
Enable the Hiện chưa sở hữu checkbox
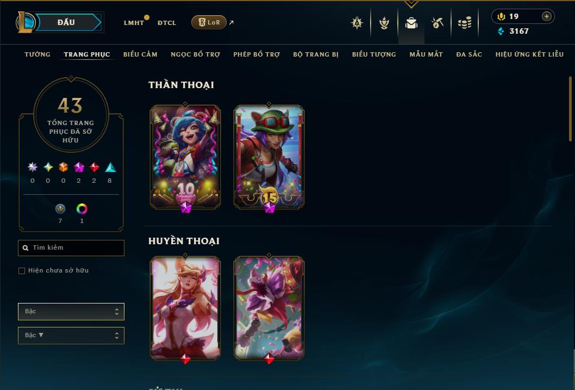tap(22, 271)
